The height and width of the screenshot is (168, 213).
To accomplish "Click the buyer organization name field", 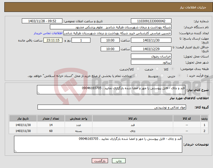I will coord(111,27).
